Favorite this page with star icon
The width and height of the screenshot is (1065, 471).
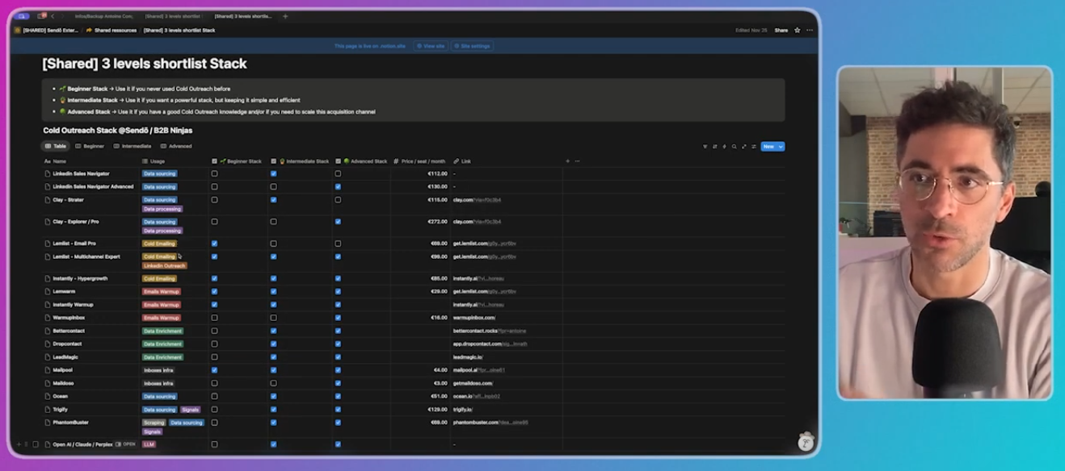798,31
